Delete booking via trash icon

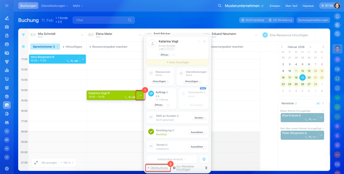206,168
